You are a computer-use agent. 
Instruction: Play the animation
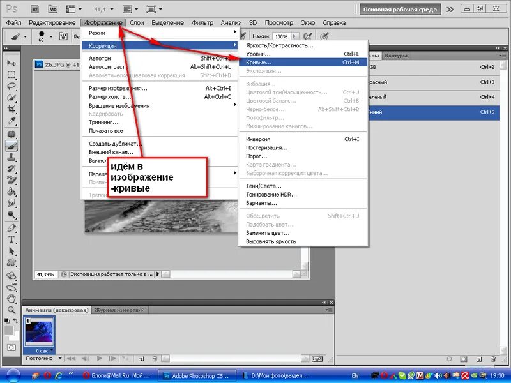point(100,359)
